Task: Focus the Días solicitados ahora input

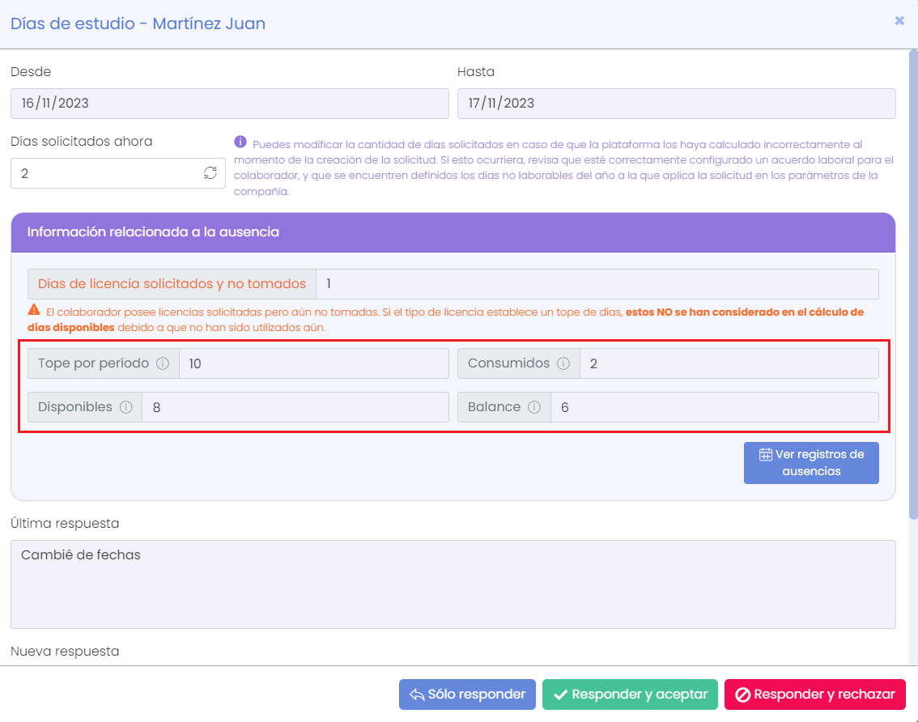Action: click(x=105, y=173)
